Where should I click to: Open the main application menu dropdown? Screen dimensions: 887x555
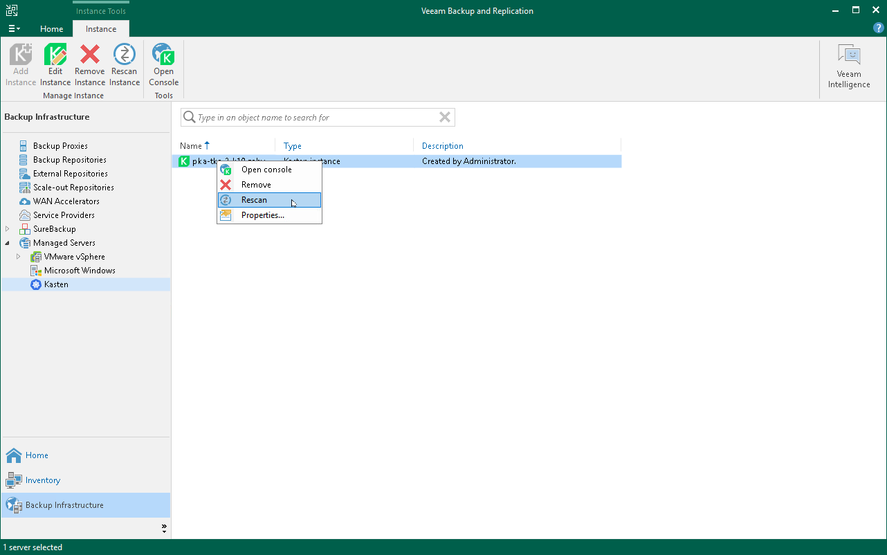coord(14,28)
